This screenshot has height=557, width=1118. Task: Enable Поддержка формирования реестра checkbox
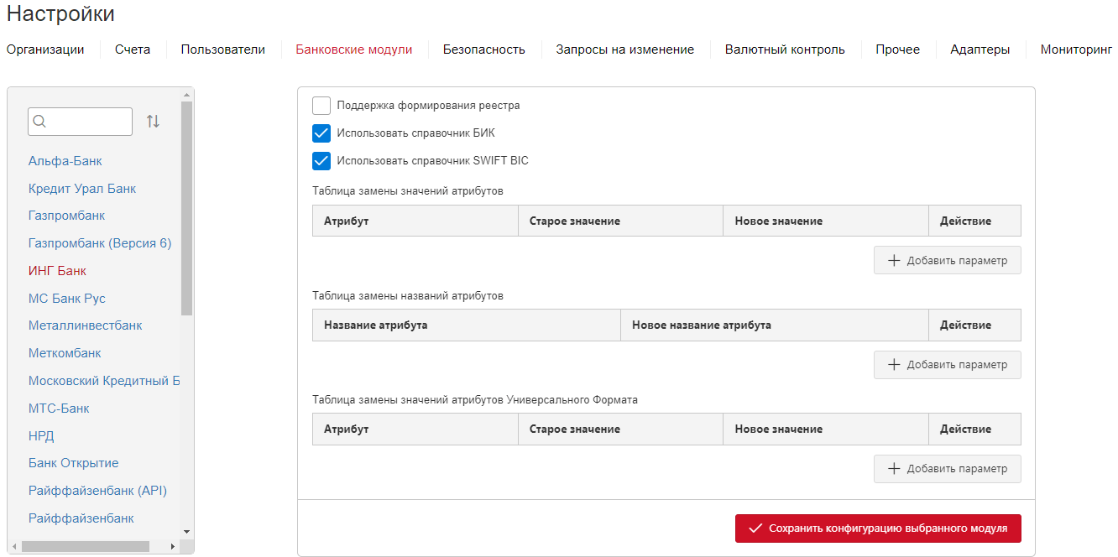[x=321, y=106]
